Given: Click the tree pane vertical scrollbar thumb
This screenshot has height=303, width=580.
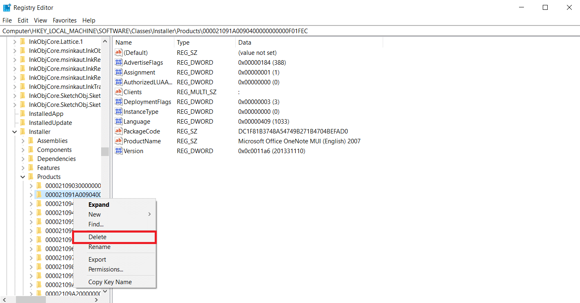Looking at the screenshot, I should coord(105,151).
